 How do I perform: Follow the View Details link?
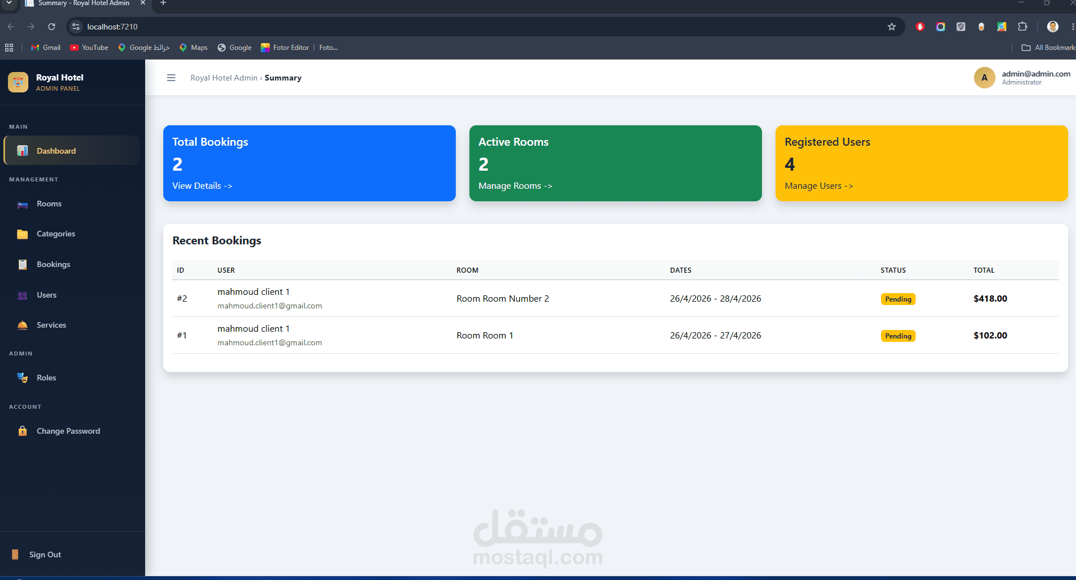[x=202, y=186]
